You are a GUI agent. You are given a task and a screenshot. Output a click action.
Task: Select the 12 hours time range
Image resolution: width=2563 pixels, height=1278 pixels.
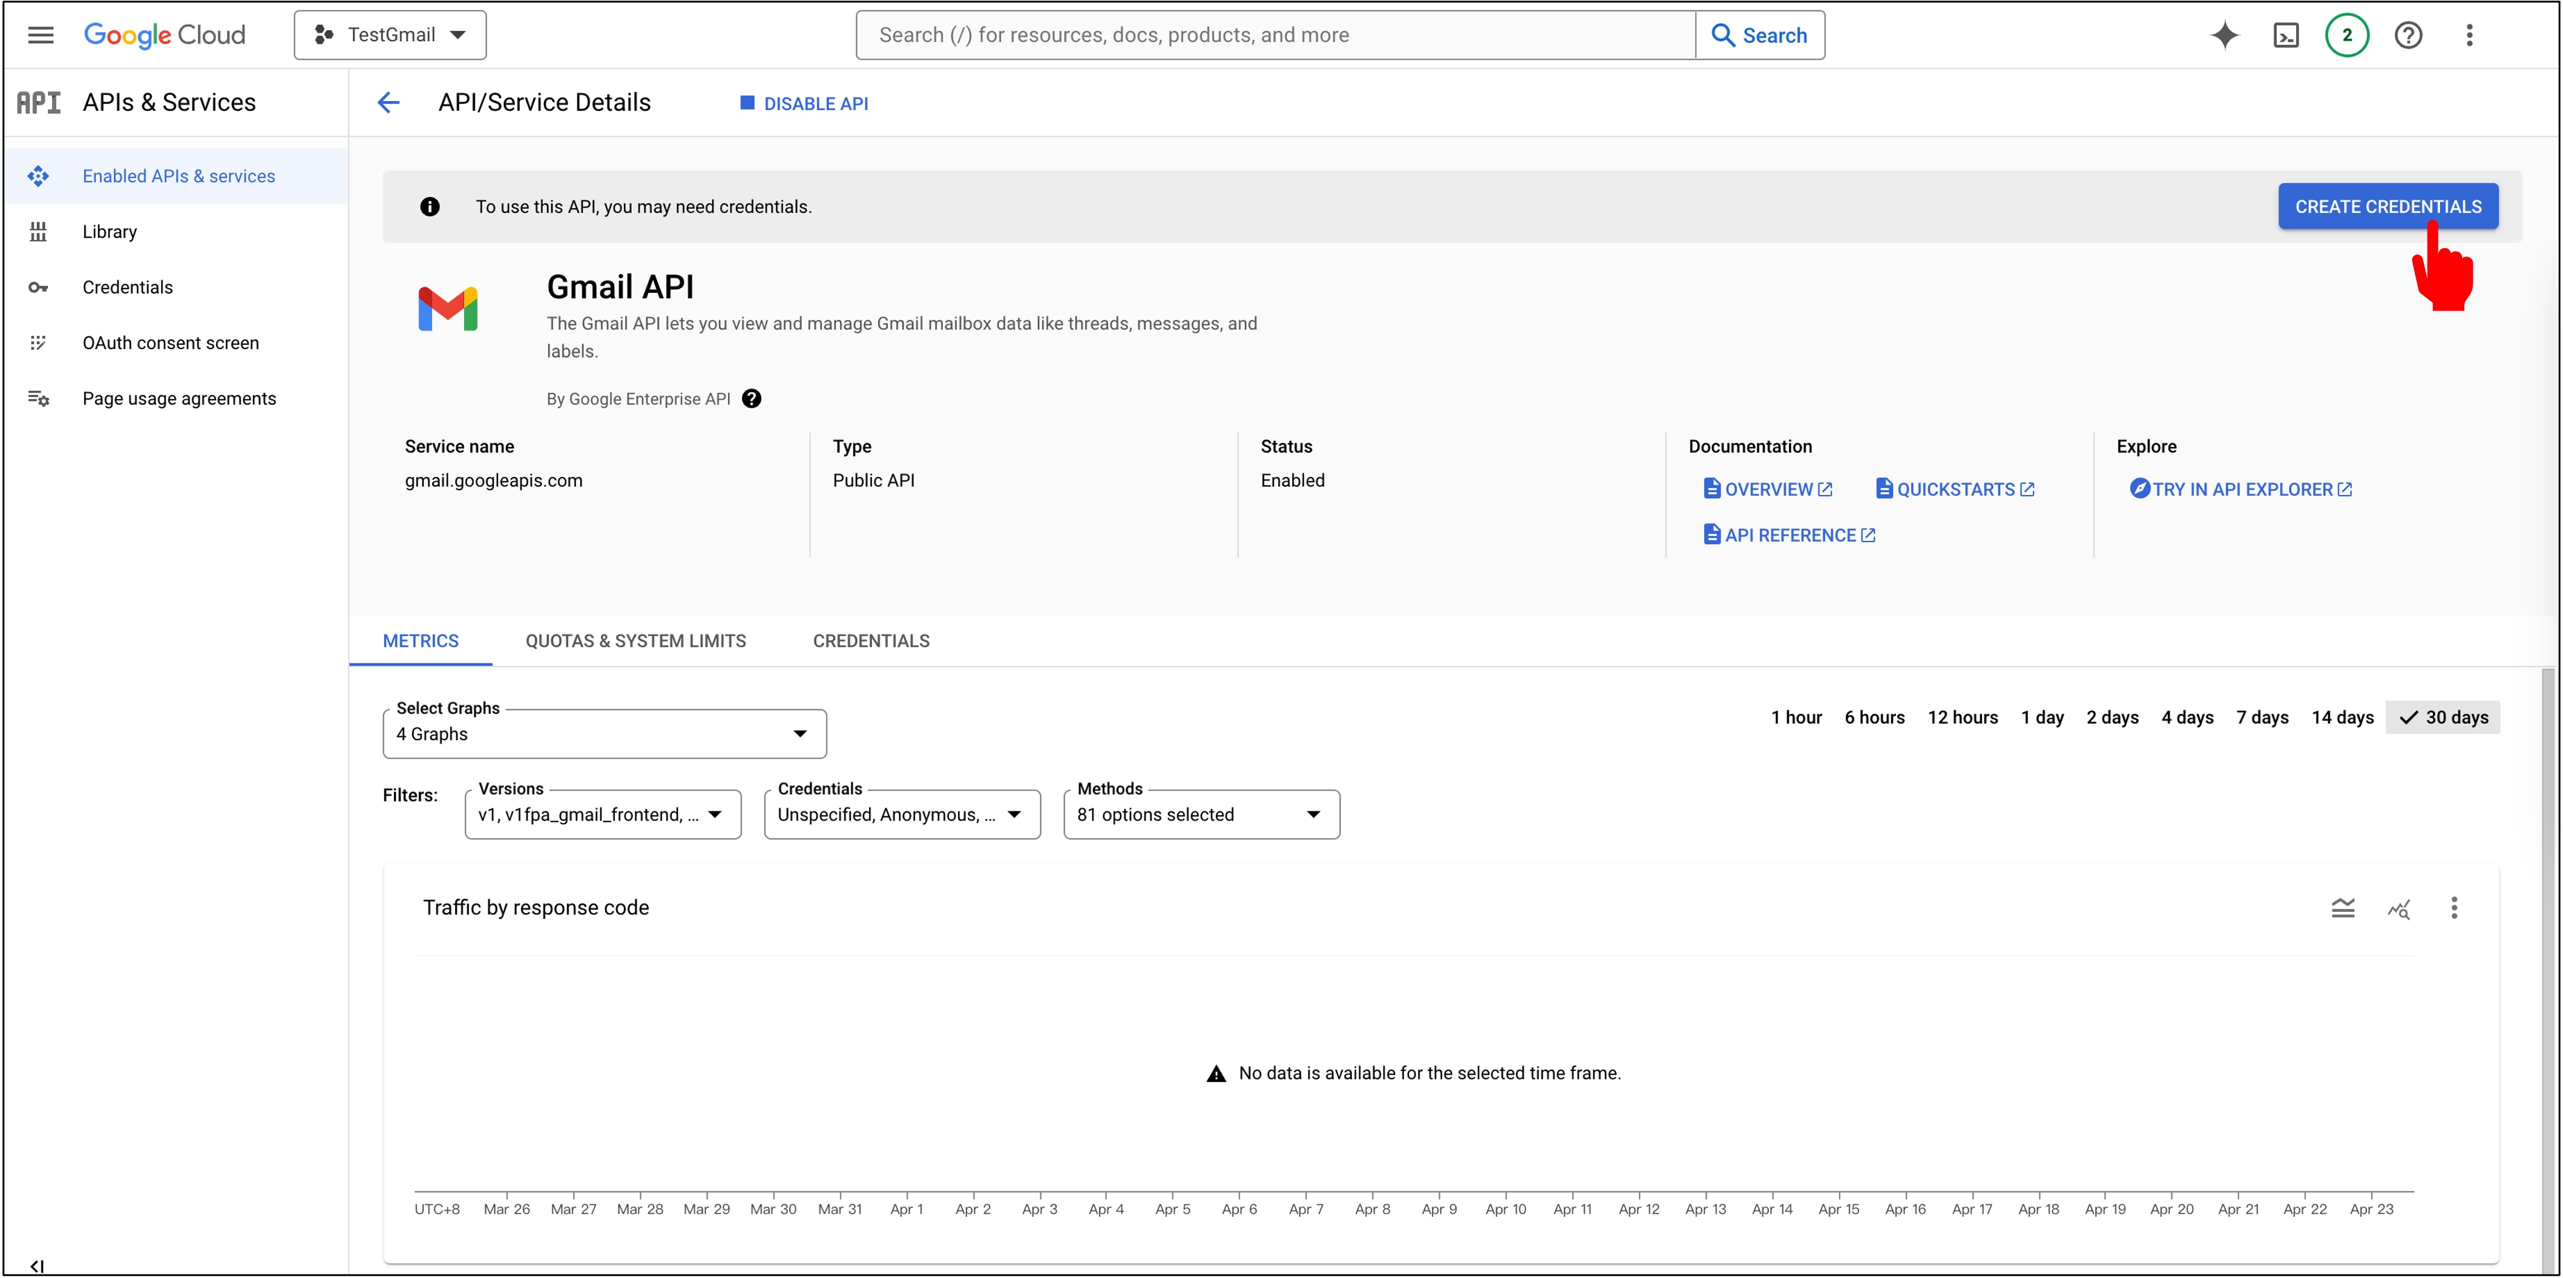[1962, 718]
